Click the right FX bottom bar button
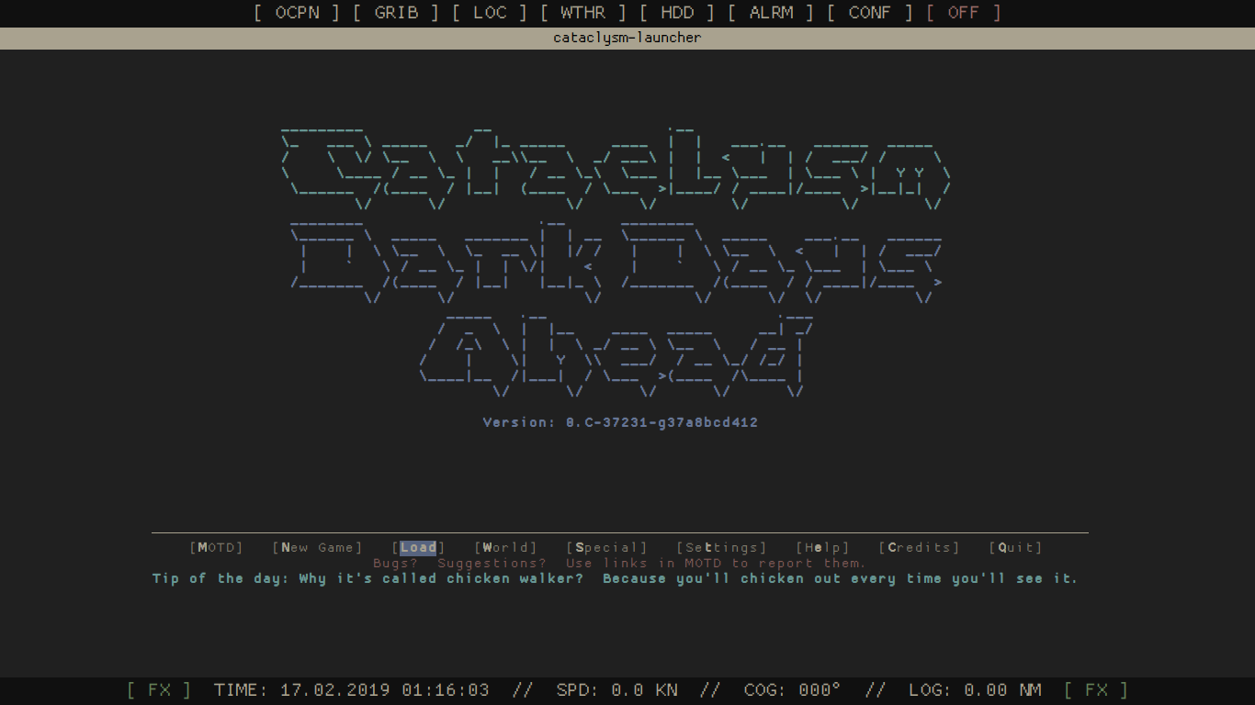This screenshot has height=705, width=1255. [x=1096, y=690]
